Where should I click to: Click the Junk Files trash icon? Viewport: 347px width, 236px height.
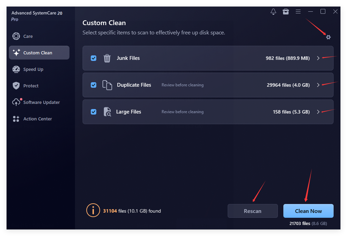107,58
